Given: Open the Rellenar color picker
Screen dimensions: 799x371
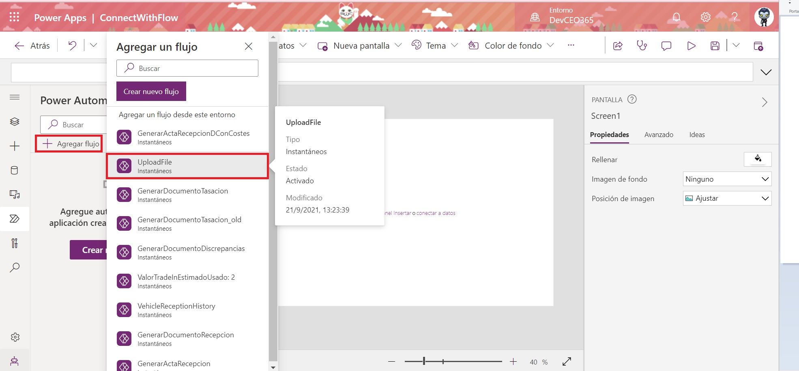Looking at the screenshot, I should click(758, 159).
